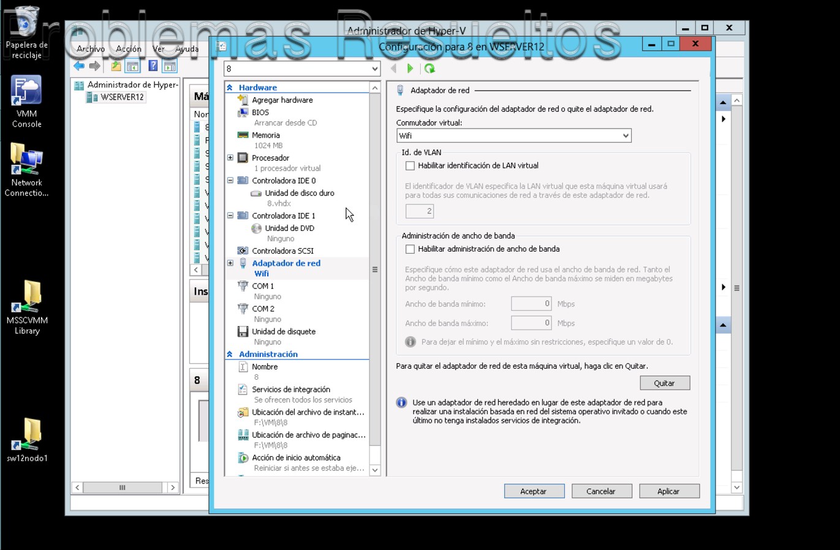Enable Habilitar administración de ancho de banda
The height and width of the screenshot is (550, 840).
[x=410, y=249]
